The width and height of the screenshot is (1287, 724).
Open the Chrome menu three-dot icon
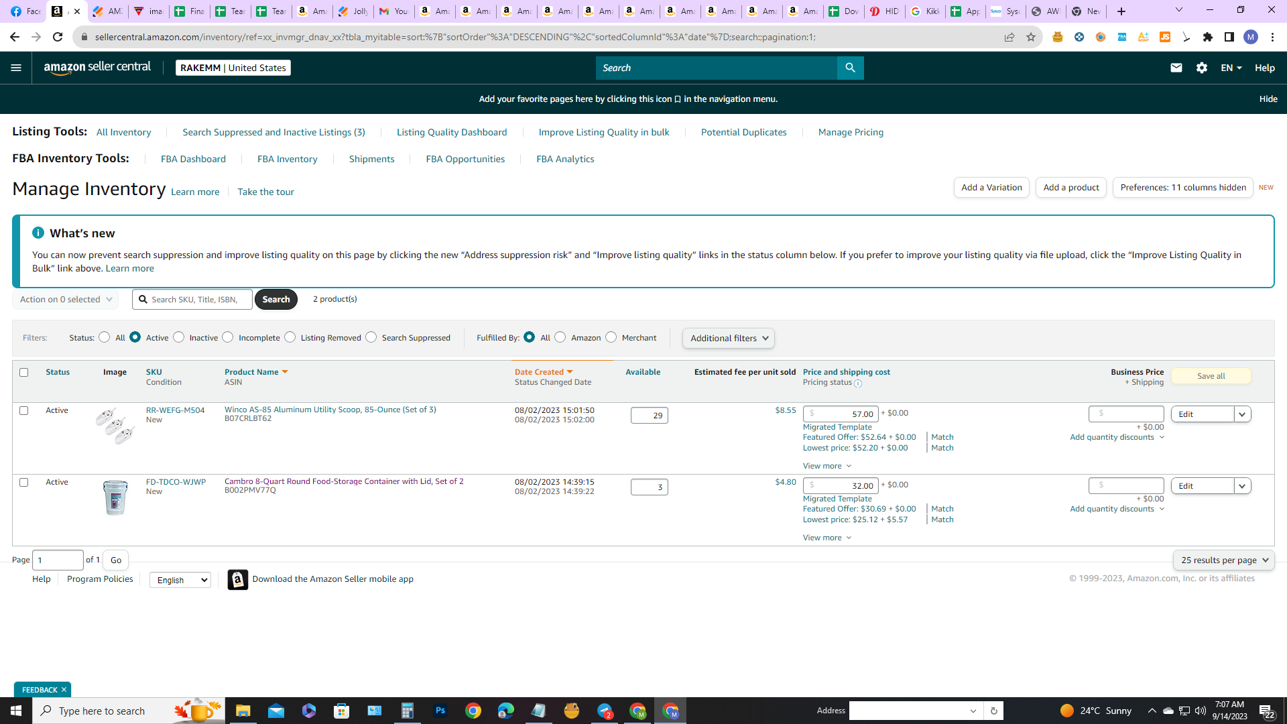1272,37
